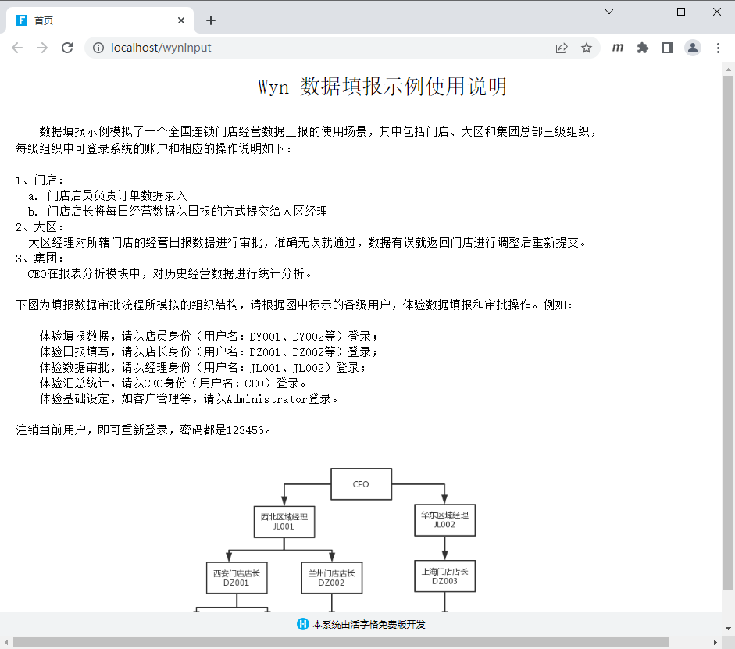Click the browser forward arrow
The image size is (735, 649).
[x=42, y=48]
